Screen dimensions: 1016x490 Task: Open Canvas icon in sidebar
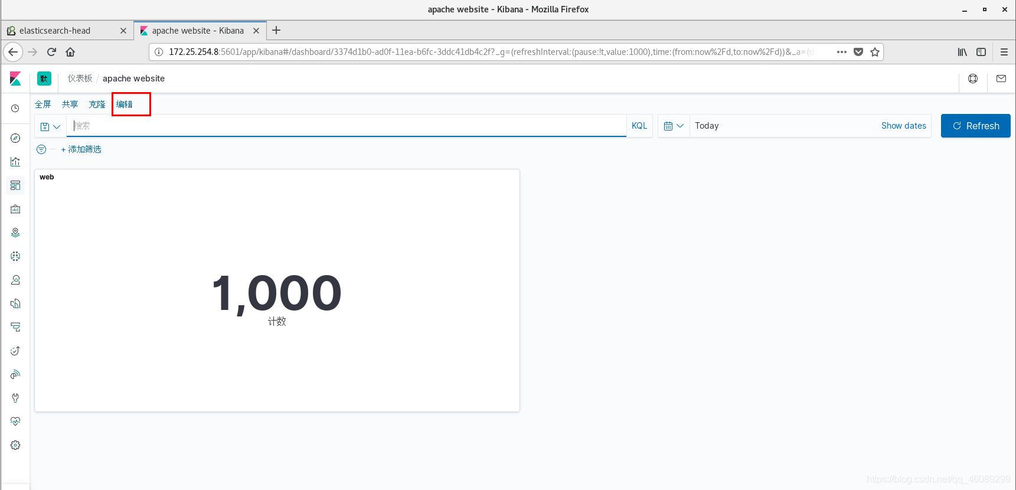15,209
